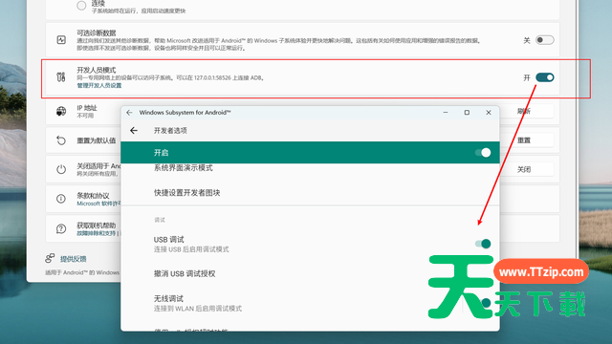Open the 提供反馈 link
The height and width of the screenshot is (344, 612).
[x=73, y=259]
